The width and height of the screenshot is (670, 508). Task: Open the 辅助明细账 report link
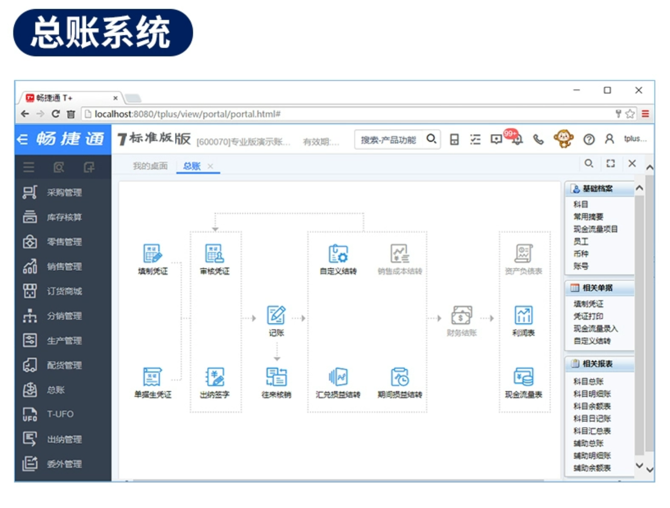(x=592, y=455)
